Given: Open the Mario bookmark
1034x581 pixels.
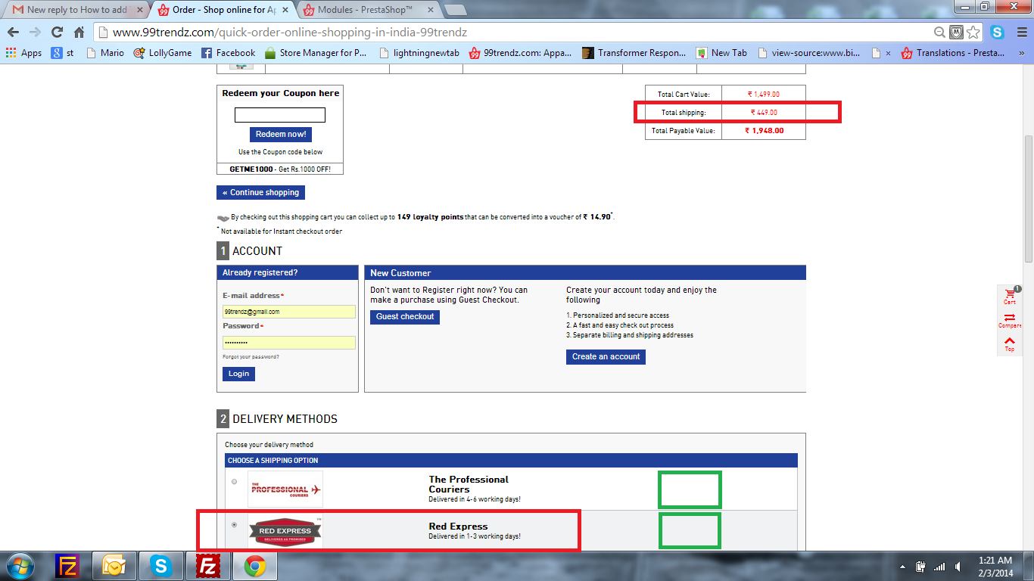Looking at the screenshot, I should pos(105,53).
